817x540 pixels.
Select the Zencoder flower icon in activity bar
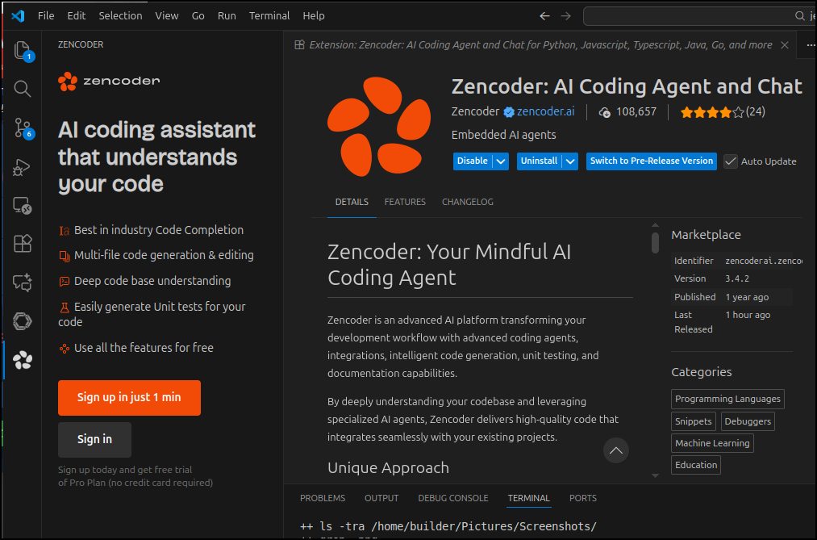tap(22, 360)
